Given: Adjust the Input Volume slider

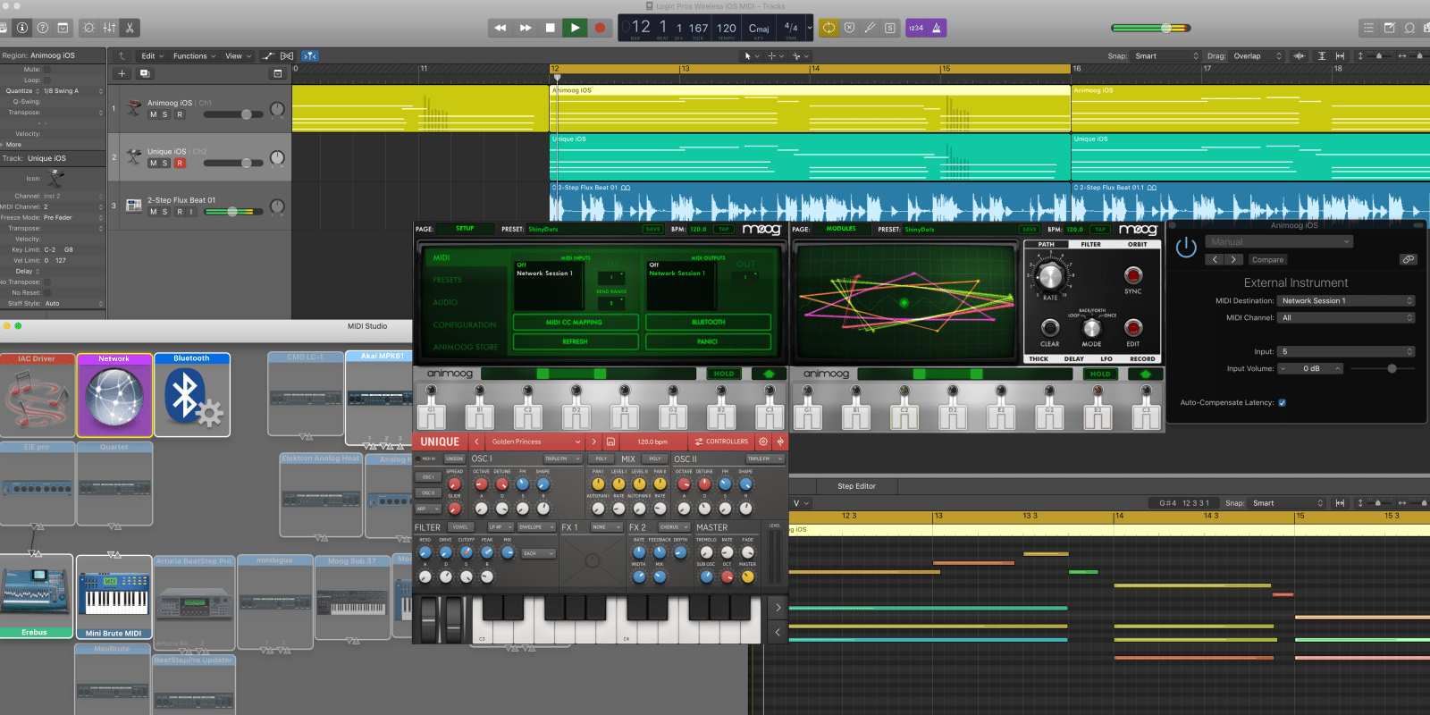Looking at the screenshot, I should 1392,368.
